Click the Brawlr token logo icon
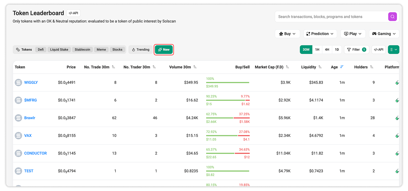This screenshot has height=191, width=408. [x=19, y=118]
